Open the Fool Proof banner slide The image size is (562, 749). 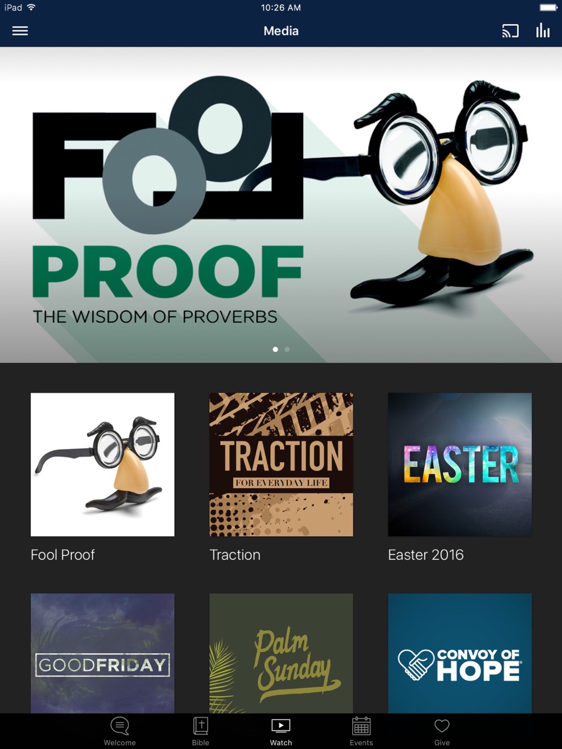[281, 205]
